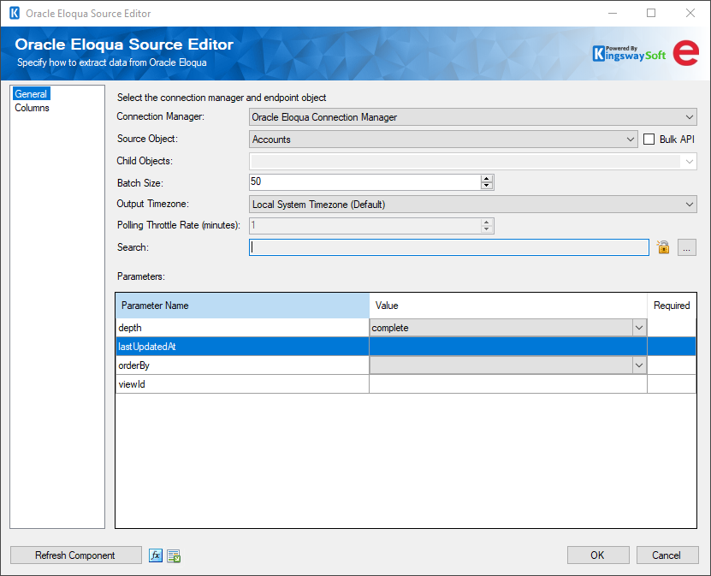711x576 pixels.
Task: Click the Refresh Component button
Action: coord(76,555)
